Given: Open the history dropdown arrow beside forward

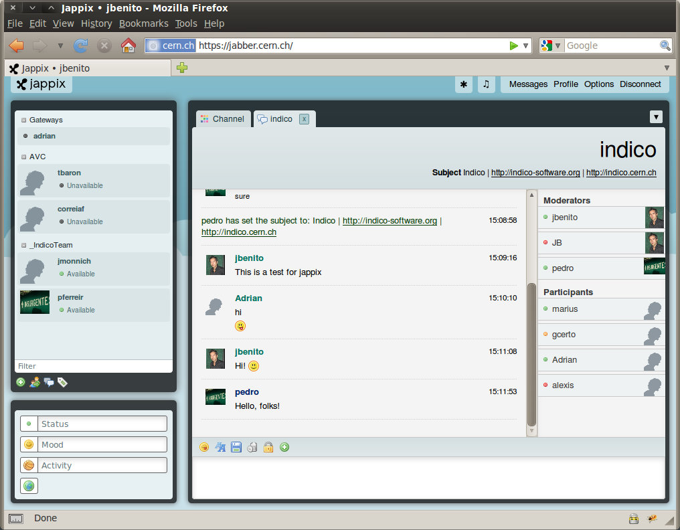Looking at the screenshot, I should coord(60,46).
